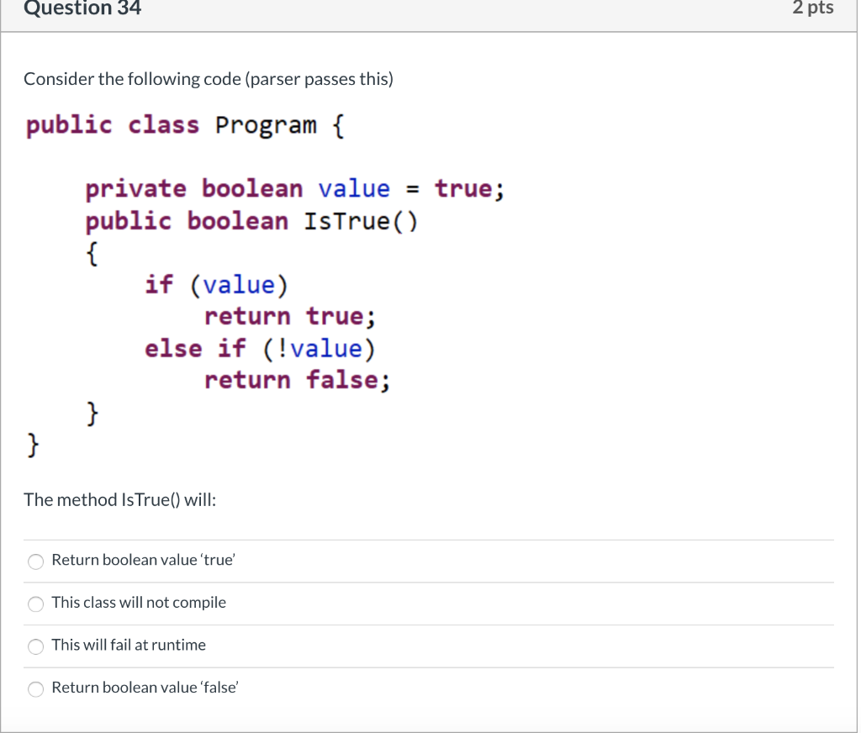Select the 'This class will not compile' option
Image resolution: width=861 pixels, height=733 pixels.
35,604
